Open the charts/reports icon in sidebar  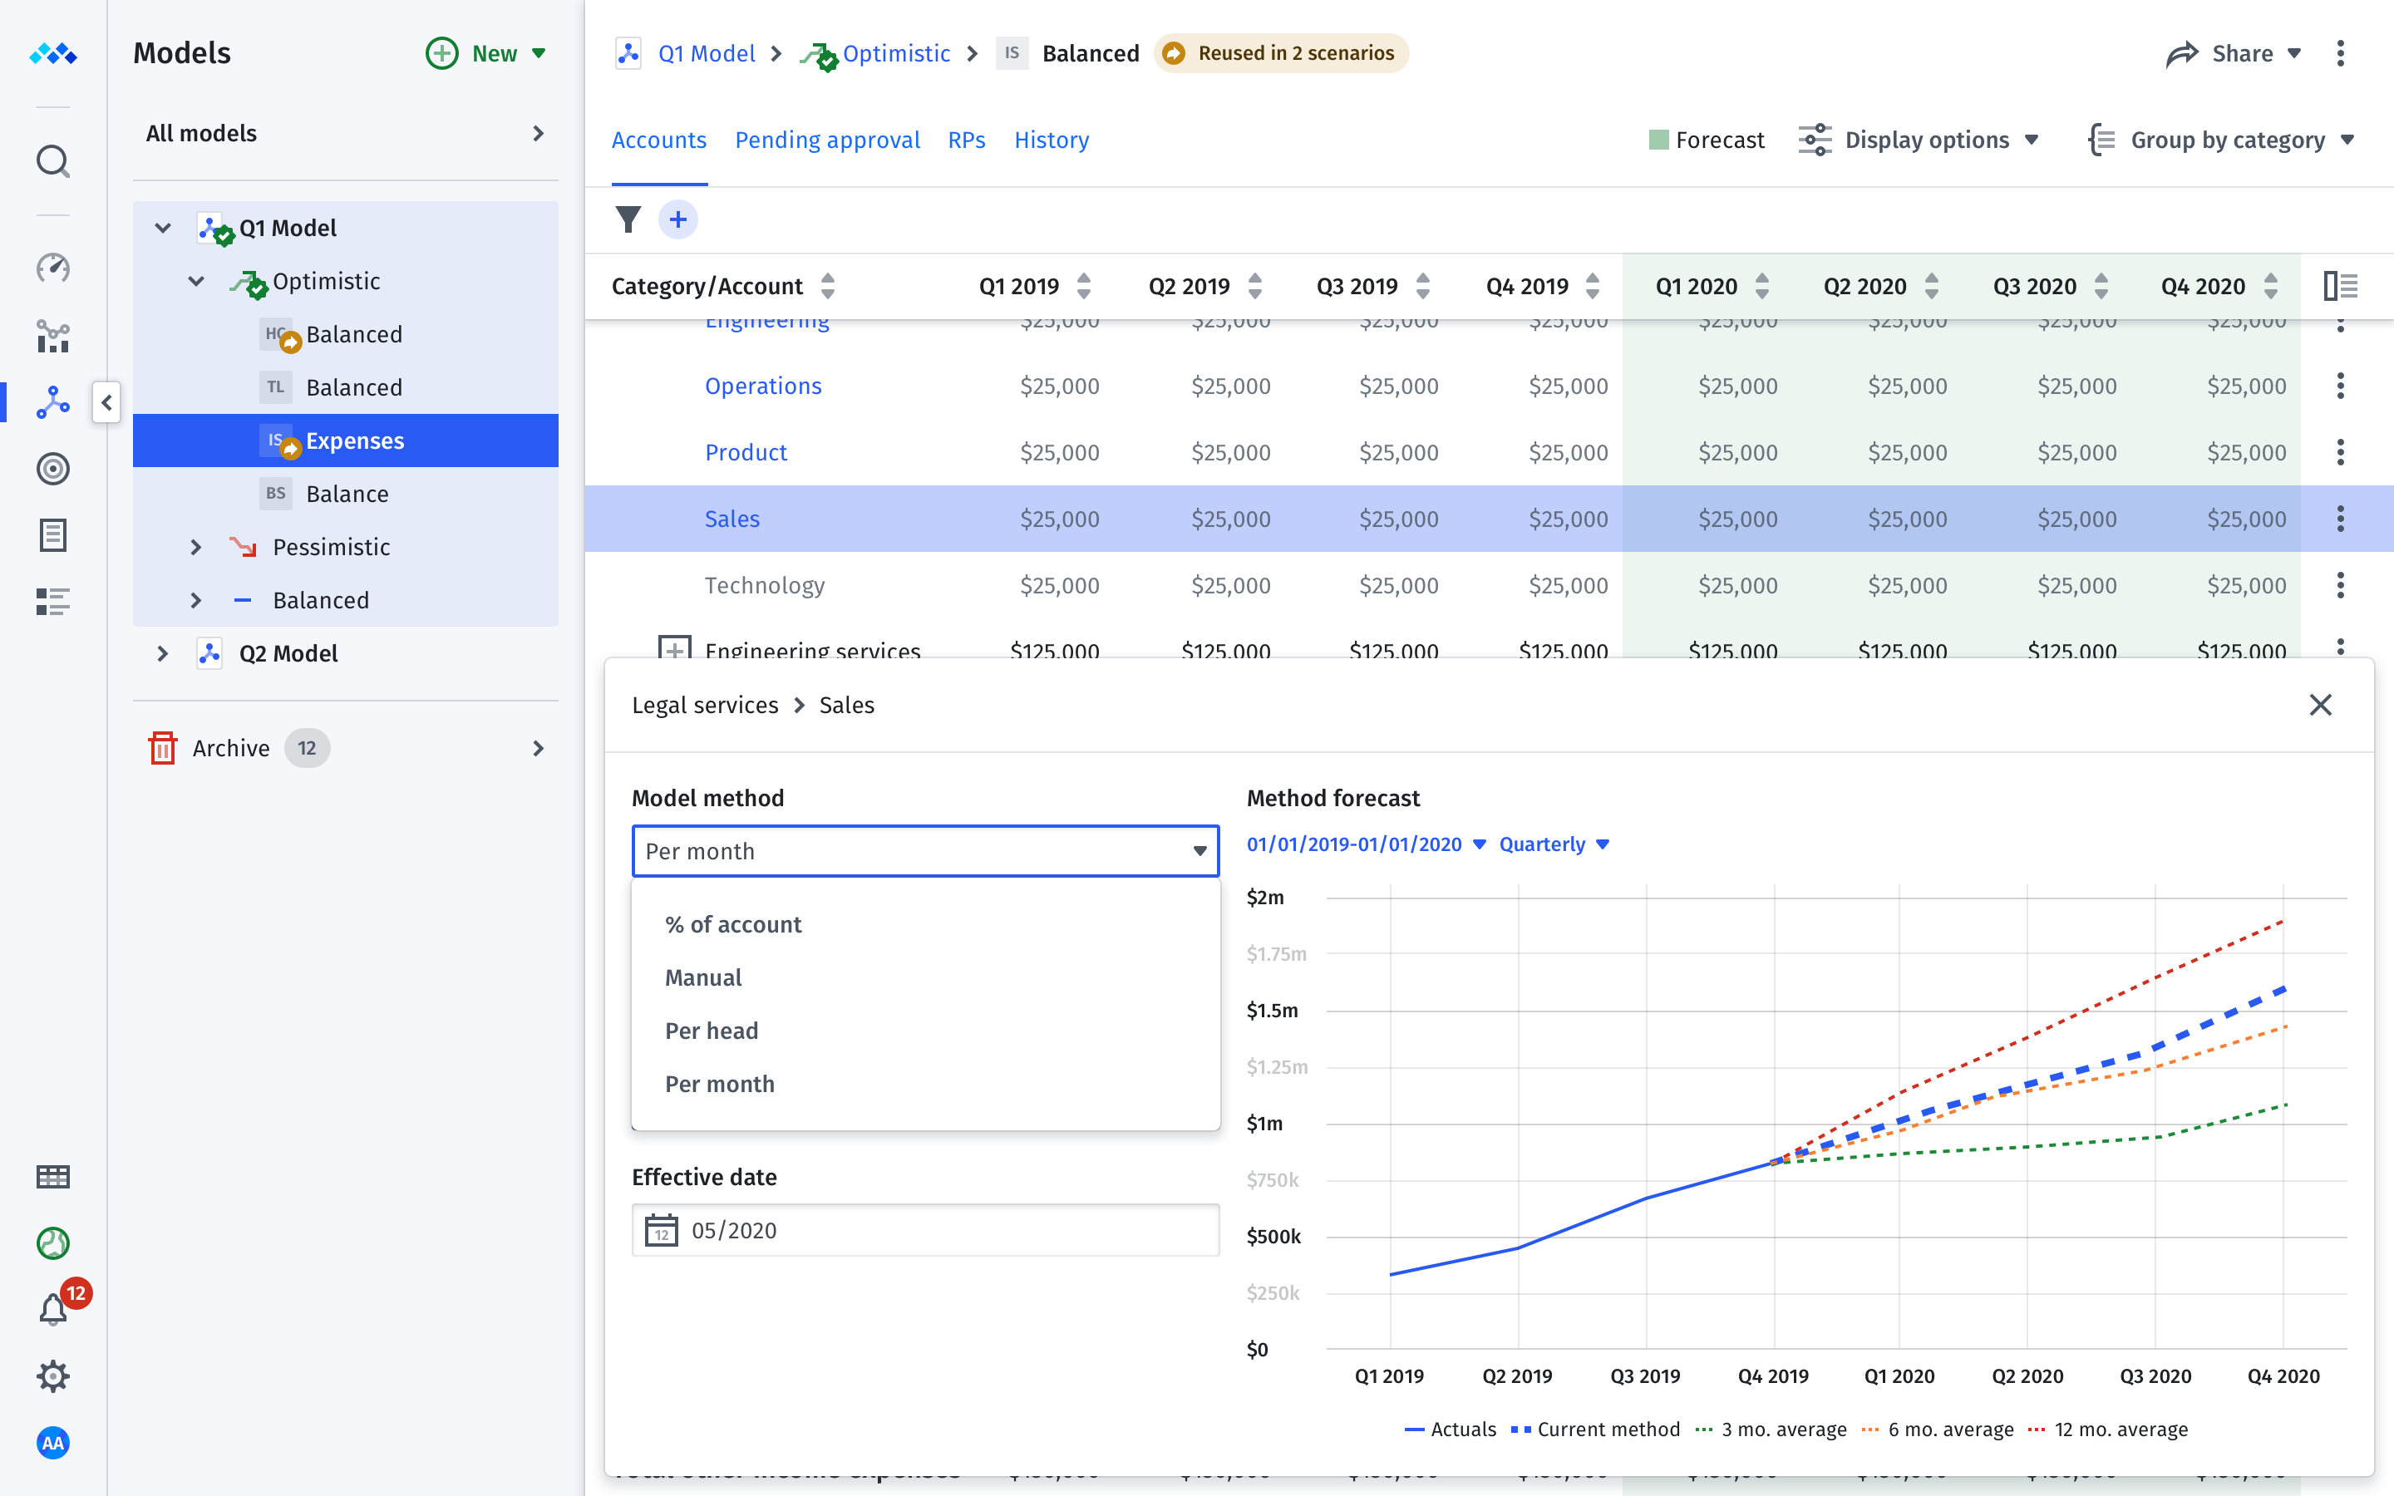pyautogui.click(x=52, y=337)
